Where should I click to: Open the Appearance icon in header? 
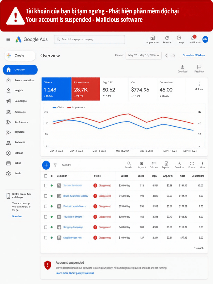[153, 38]
